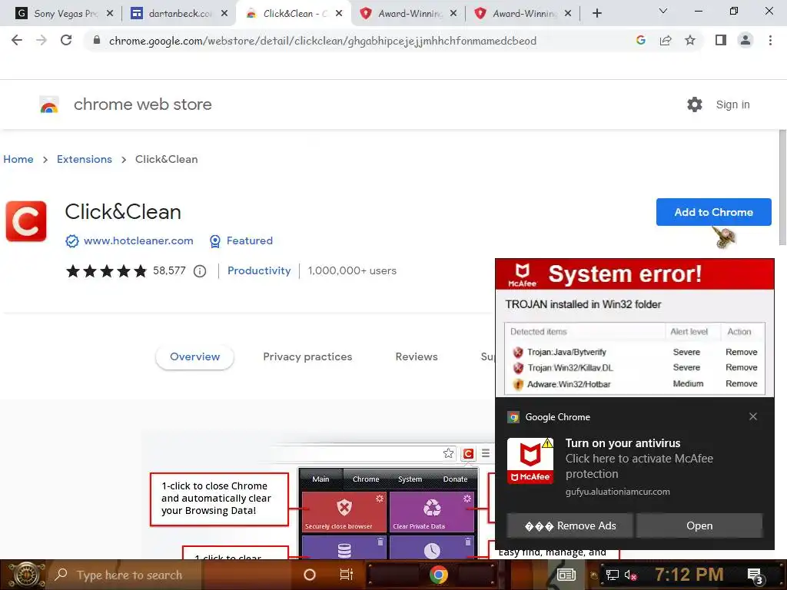The height and width of the screenshot is (590, 787).
Task: Click the Chrome Web Store rainbow logo
Action: [x=49, y=104]
